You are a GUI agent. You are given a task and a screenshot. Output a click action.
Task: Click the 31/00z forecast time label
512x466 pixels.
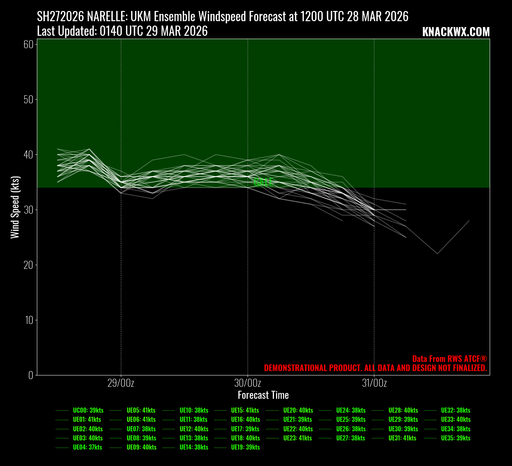374,383
